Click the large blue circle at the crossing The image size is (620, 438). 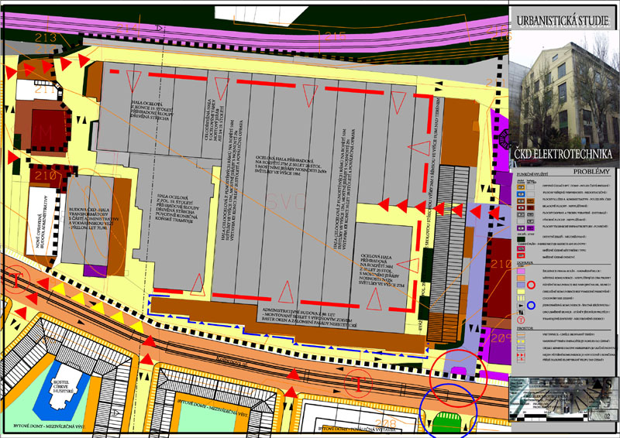(449, 411)
